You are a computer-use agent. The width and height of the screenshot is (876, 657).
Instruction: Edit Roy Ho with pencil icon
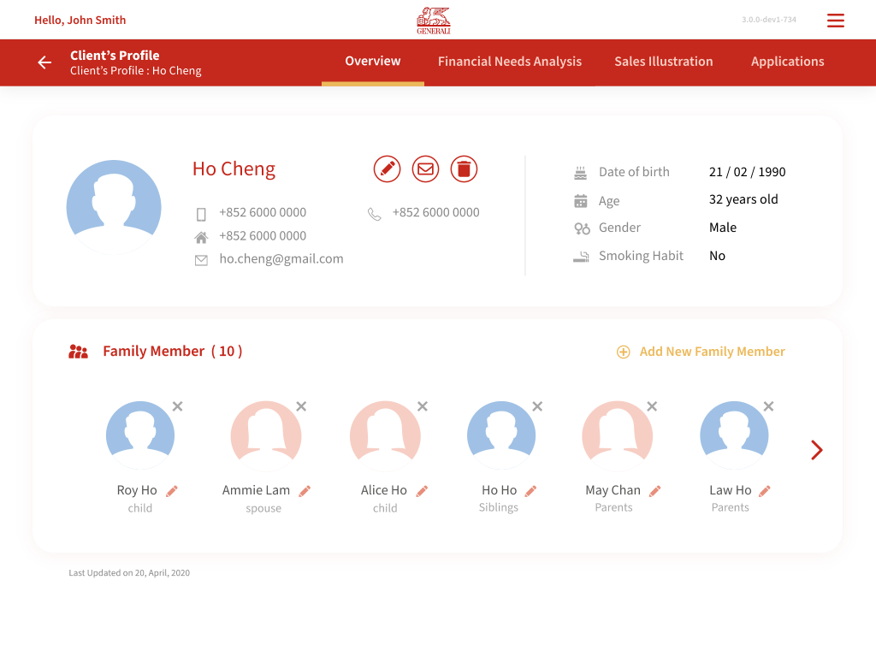pyautogui.click(x=172, y=491)
